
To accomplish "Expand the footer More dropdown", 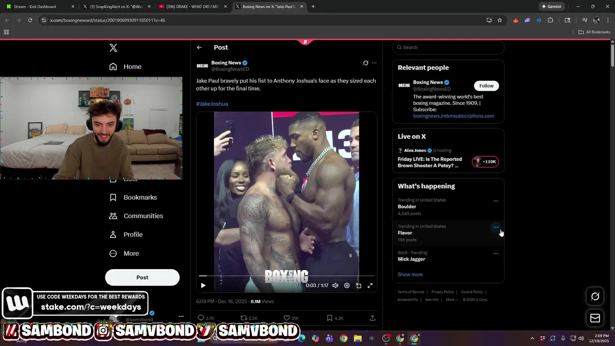I will pos(452,300).
